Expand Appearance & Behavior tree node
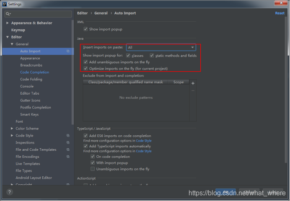Image resolution: width=290 pixels, height=201 pixels. [x=8, y=23]
